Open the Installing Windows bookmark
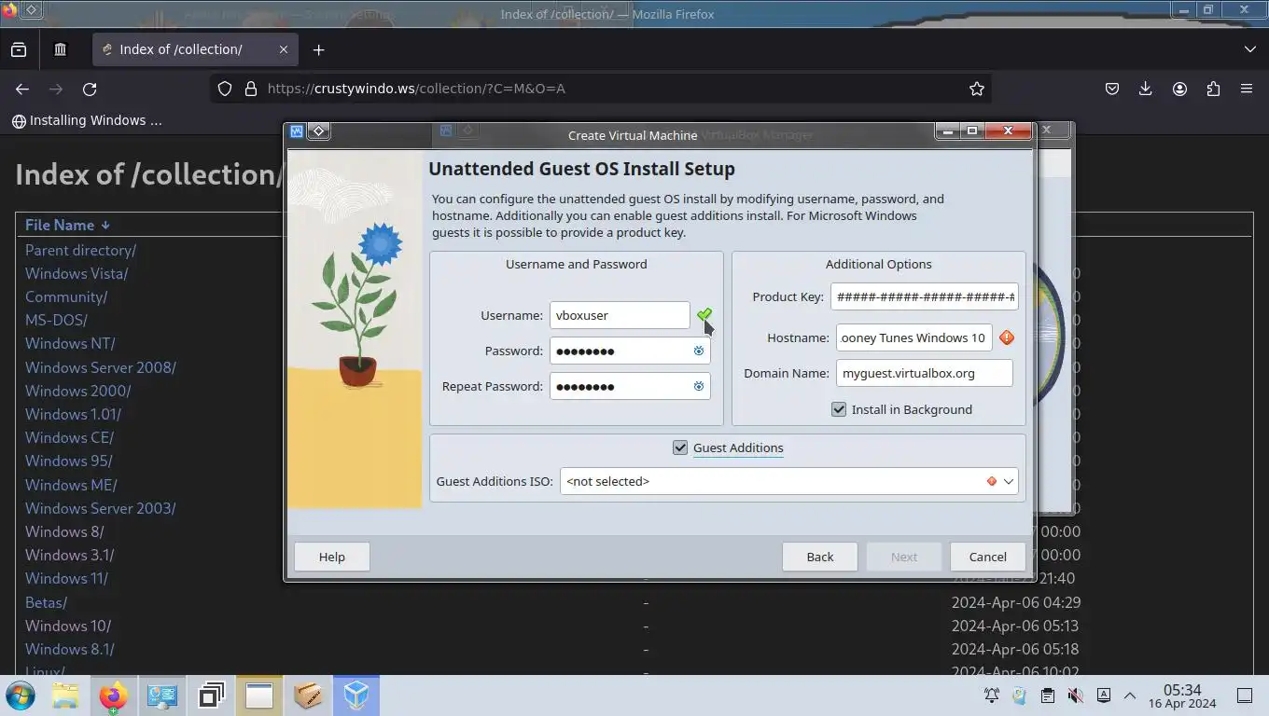Image resolution: width=1269 pixels, height=716 pixels. click(x=87, y=120)
